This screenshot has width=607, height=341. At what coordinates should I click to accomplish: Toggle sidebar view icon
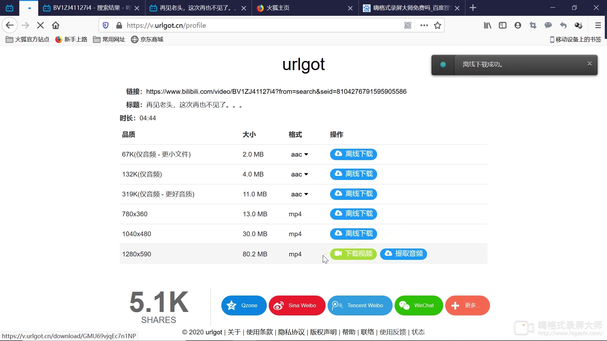coord(503,25)
